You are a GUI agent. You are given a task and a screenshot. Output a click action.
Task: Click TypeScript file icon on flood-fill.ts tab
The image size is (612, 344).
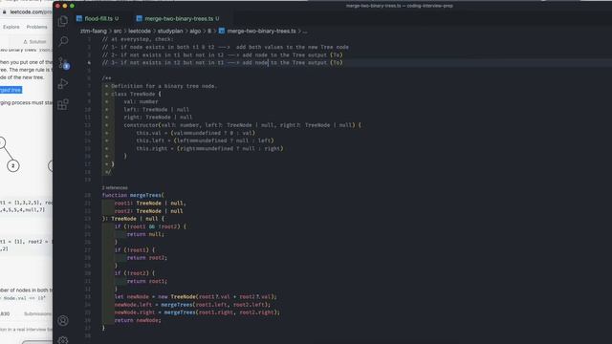click(79, 18)
